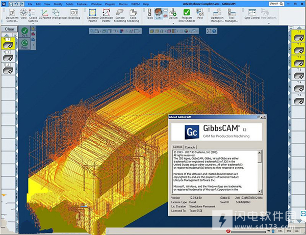Open the Body Bag
Image resolution: width=306 pixels, height=235 pixels.
74,14
